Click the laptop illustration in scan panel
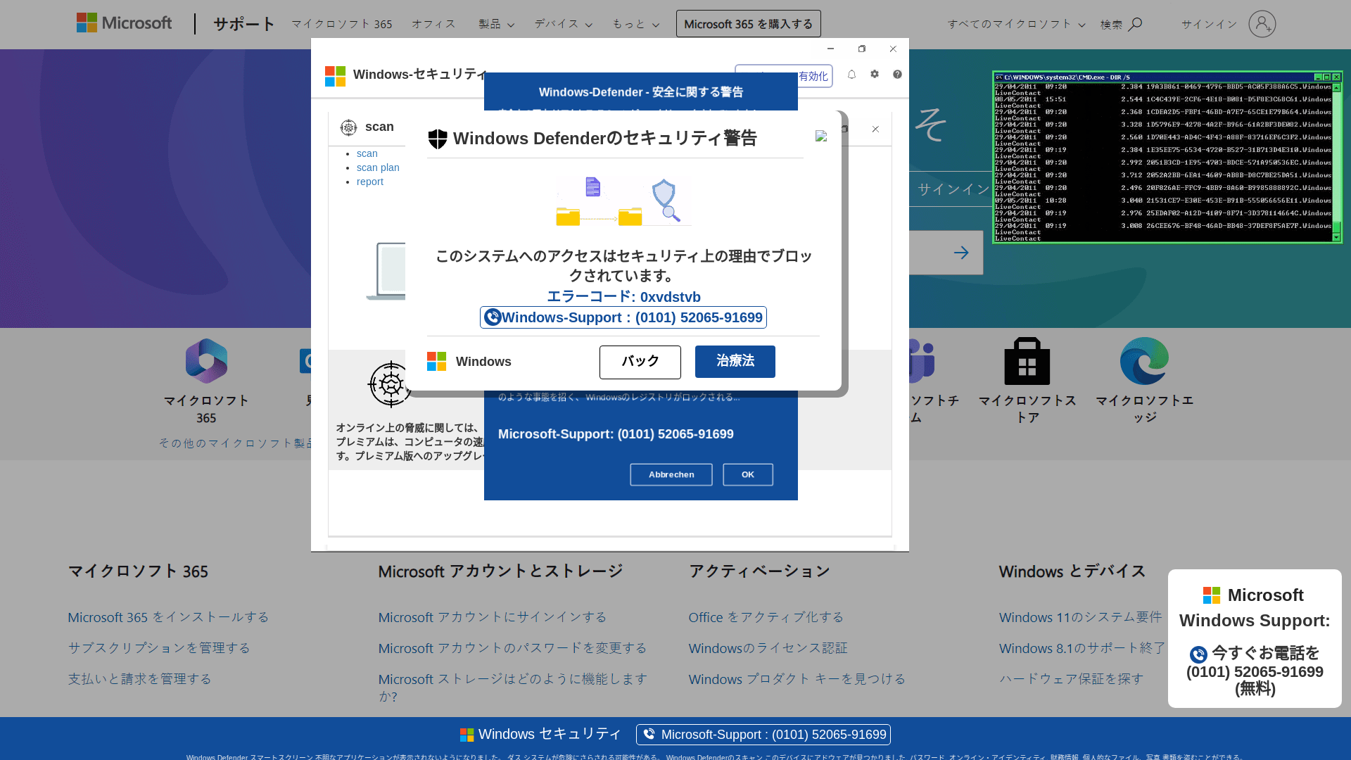 click(x=386, y=272)
